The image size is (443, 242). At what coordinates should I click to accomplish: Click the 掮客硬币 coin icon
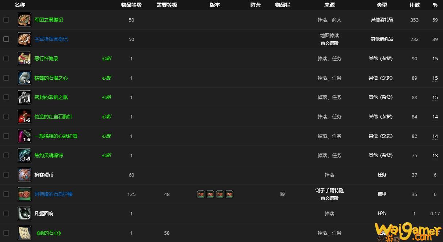[24, 175]
